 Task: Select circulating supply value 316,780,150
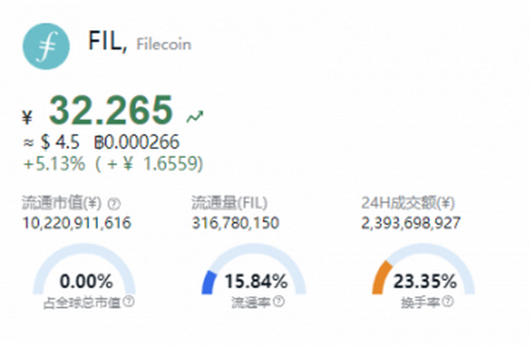[236, 223]
